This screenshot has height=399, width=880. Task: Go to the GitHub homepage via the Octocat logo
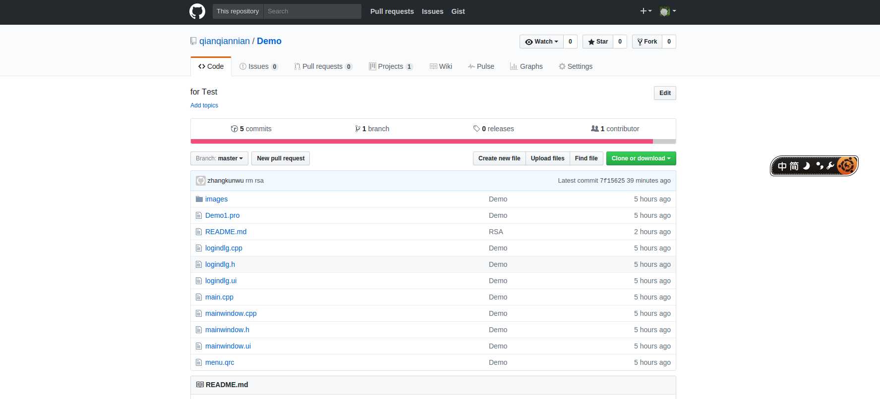[197, 11]
